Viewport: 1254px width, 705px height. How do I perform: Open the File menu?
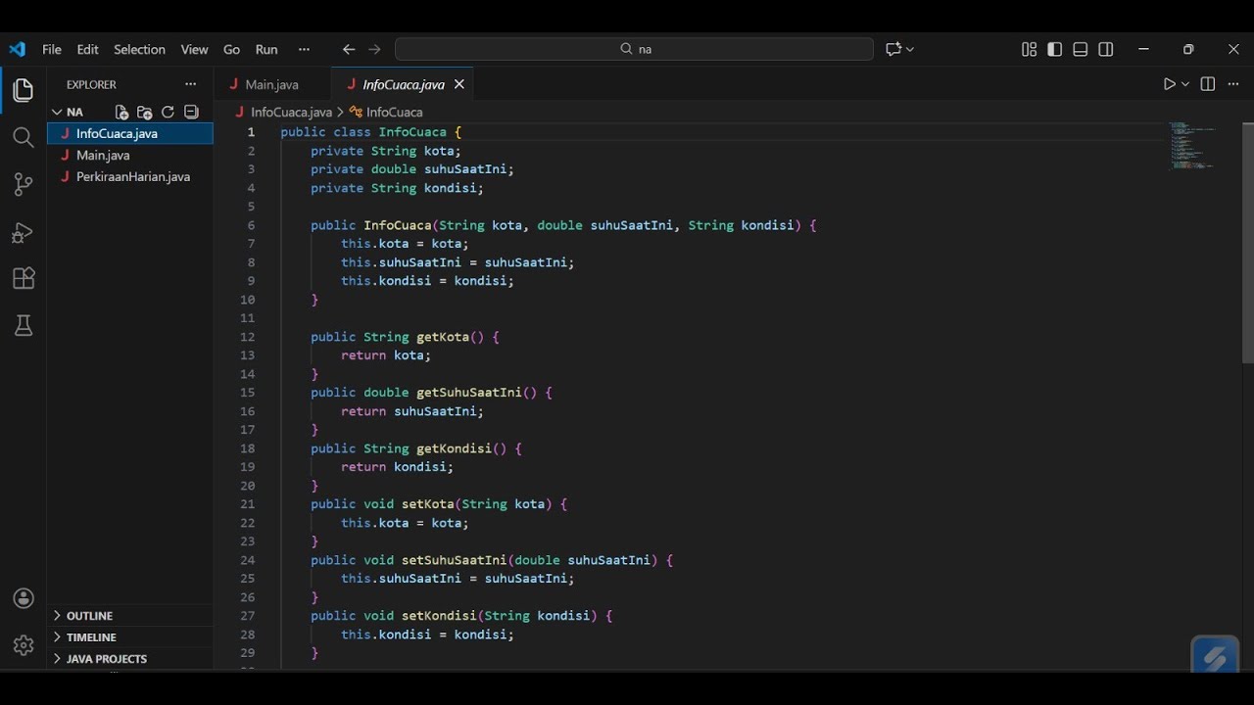52,49
